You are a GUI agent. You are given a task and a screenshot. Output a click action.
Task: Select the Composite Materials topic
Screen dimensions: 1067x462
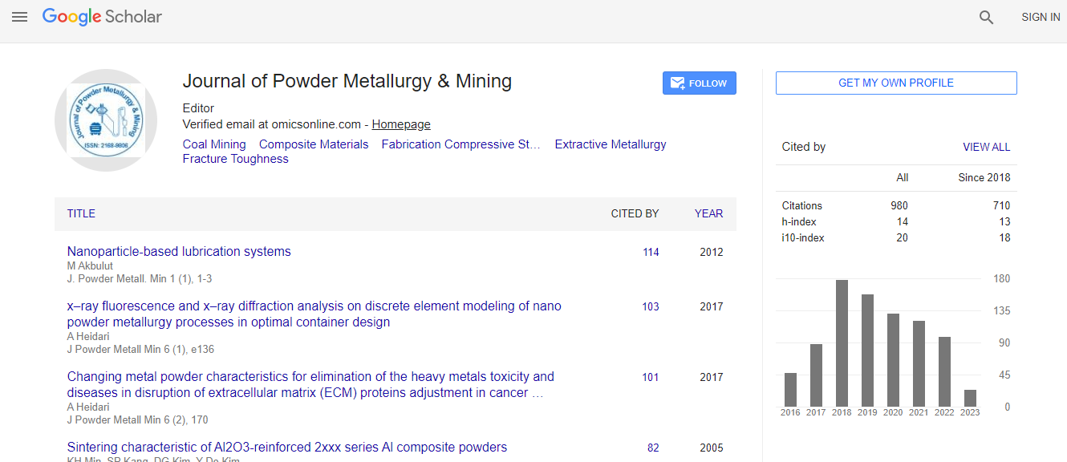point(314,144)
